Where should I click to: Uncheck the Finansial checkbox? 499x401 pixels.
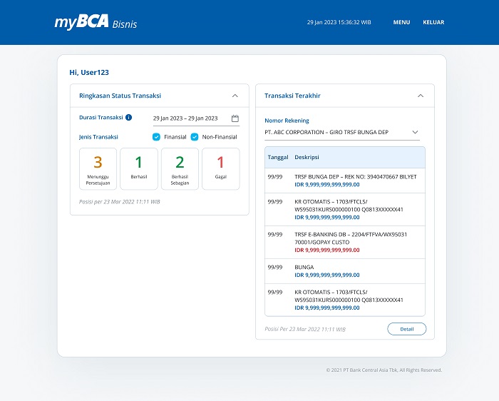157,137
